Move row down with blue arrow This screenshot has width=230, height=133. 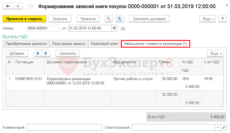(x=46, y=53)
